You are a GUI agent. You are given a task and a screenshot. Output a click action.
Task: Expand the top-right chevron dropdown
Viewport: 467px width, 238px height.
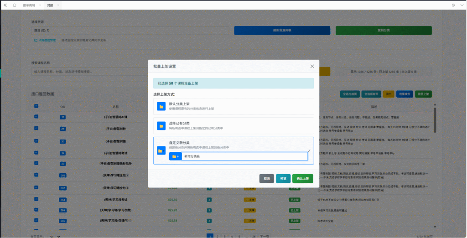pyautogui.click(x=461, y=5)
